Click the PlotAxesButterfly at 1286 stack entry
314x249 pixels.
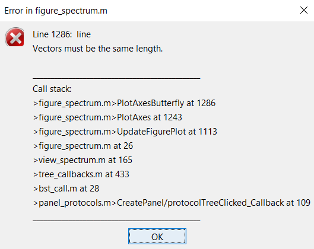point(125,103)
